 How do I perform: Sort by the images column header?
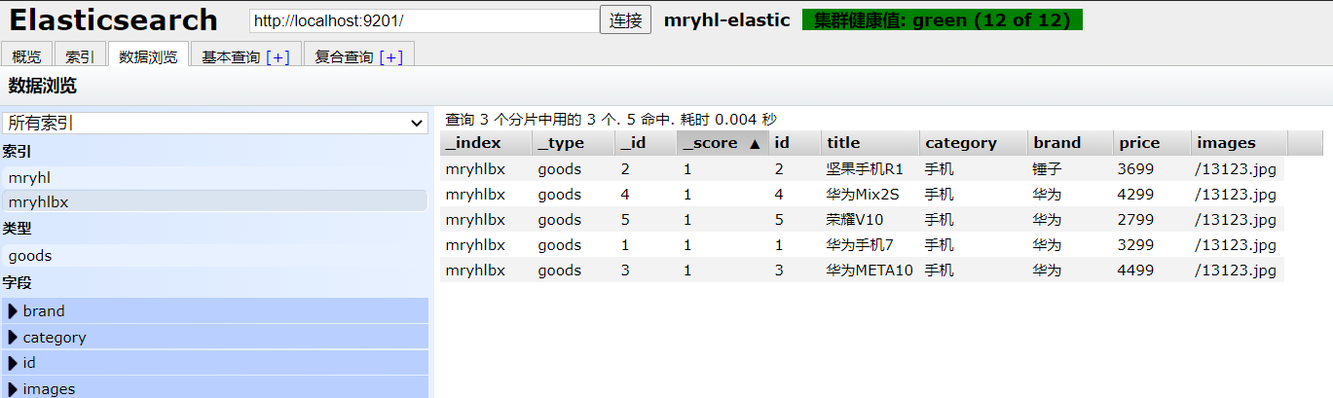(x=1239, y=143)
